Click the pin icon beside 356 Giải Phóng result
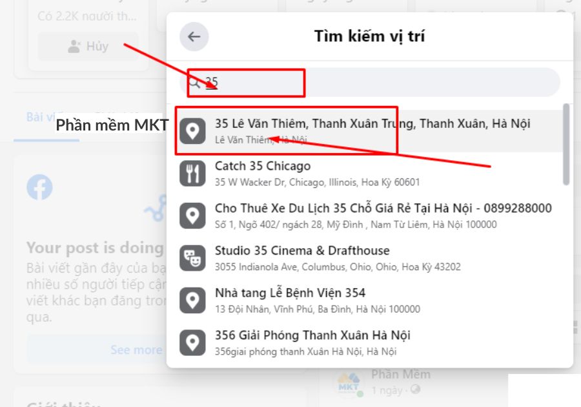Viewport: 581px width, 407px height. click(192, 342)
